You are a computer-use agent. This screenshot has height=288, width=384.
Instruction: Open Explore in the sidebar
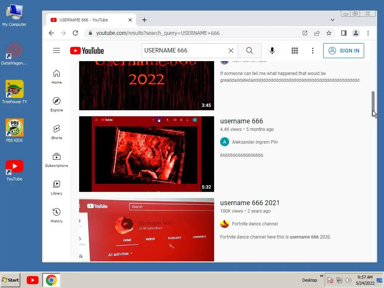[x=57, y=105]
